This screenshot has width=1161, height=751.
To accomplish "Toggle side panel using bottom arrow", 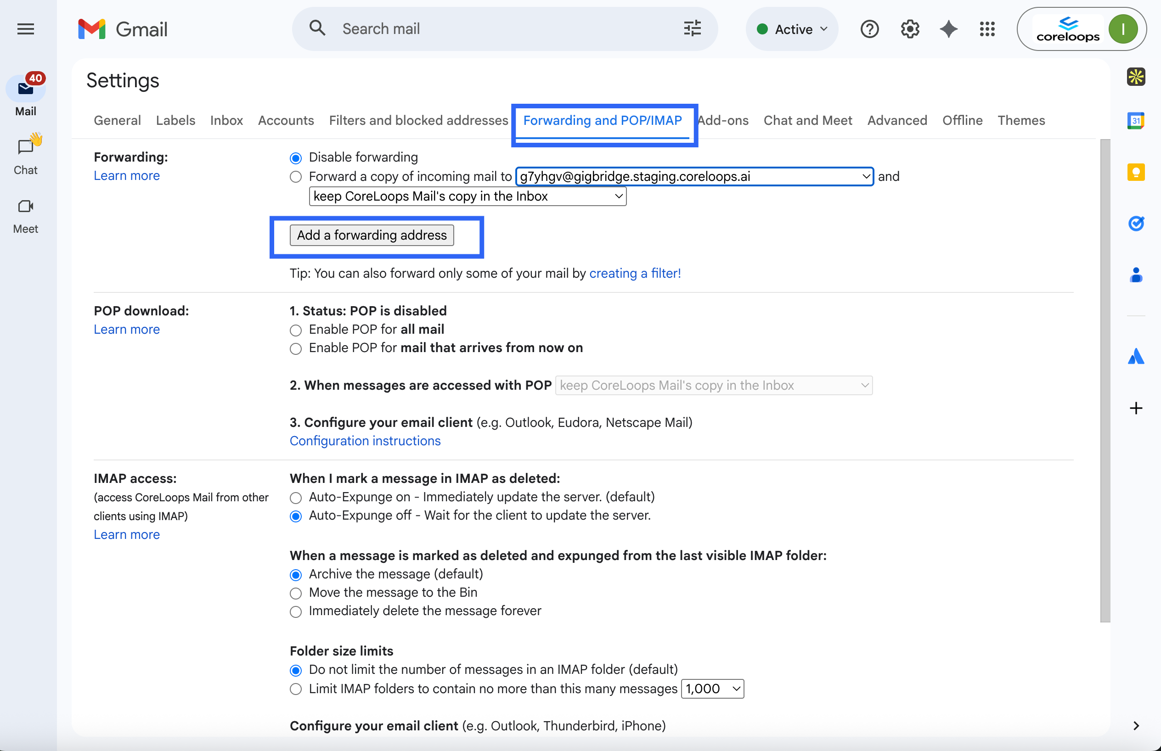I will click(1136, 726).
